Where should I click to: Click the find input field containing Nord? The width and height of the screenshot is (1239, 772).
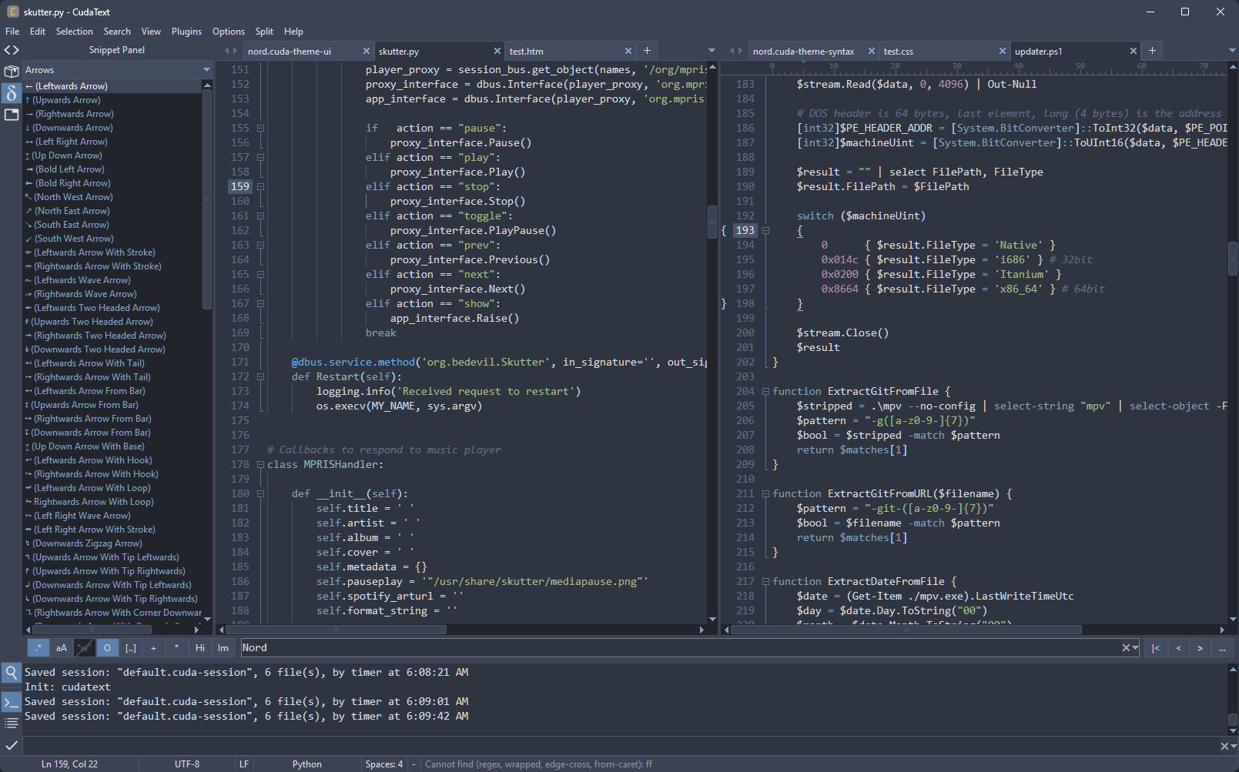678,648
